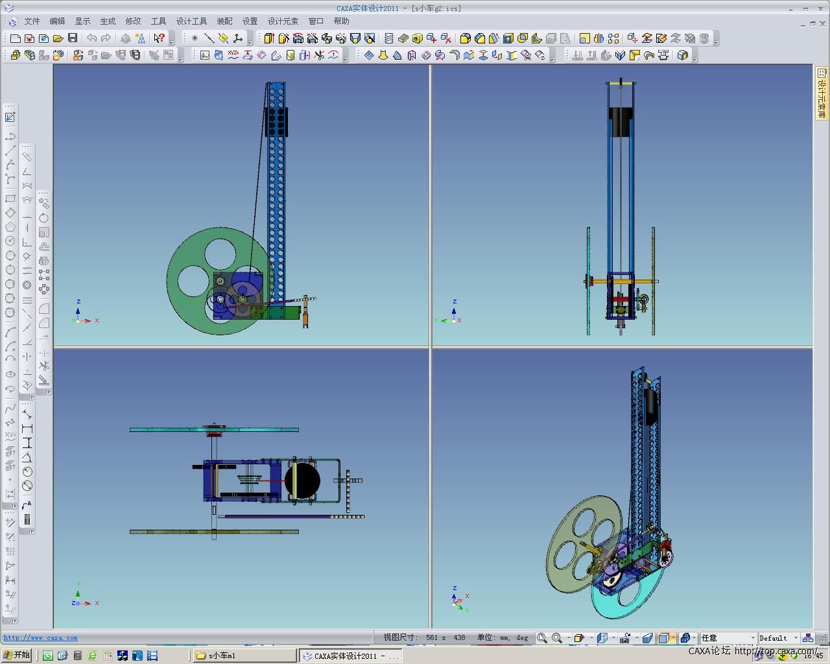This screenshot has height=664, width=830.
Task: Open the zoom window magnifier dropdown arrow
Action: click(x=569, y=638)
